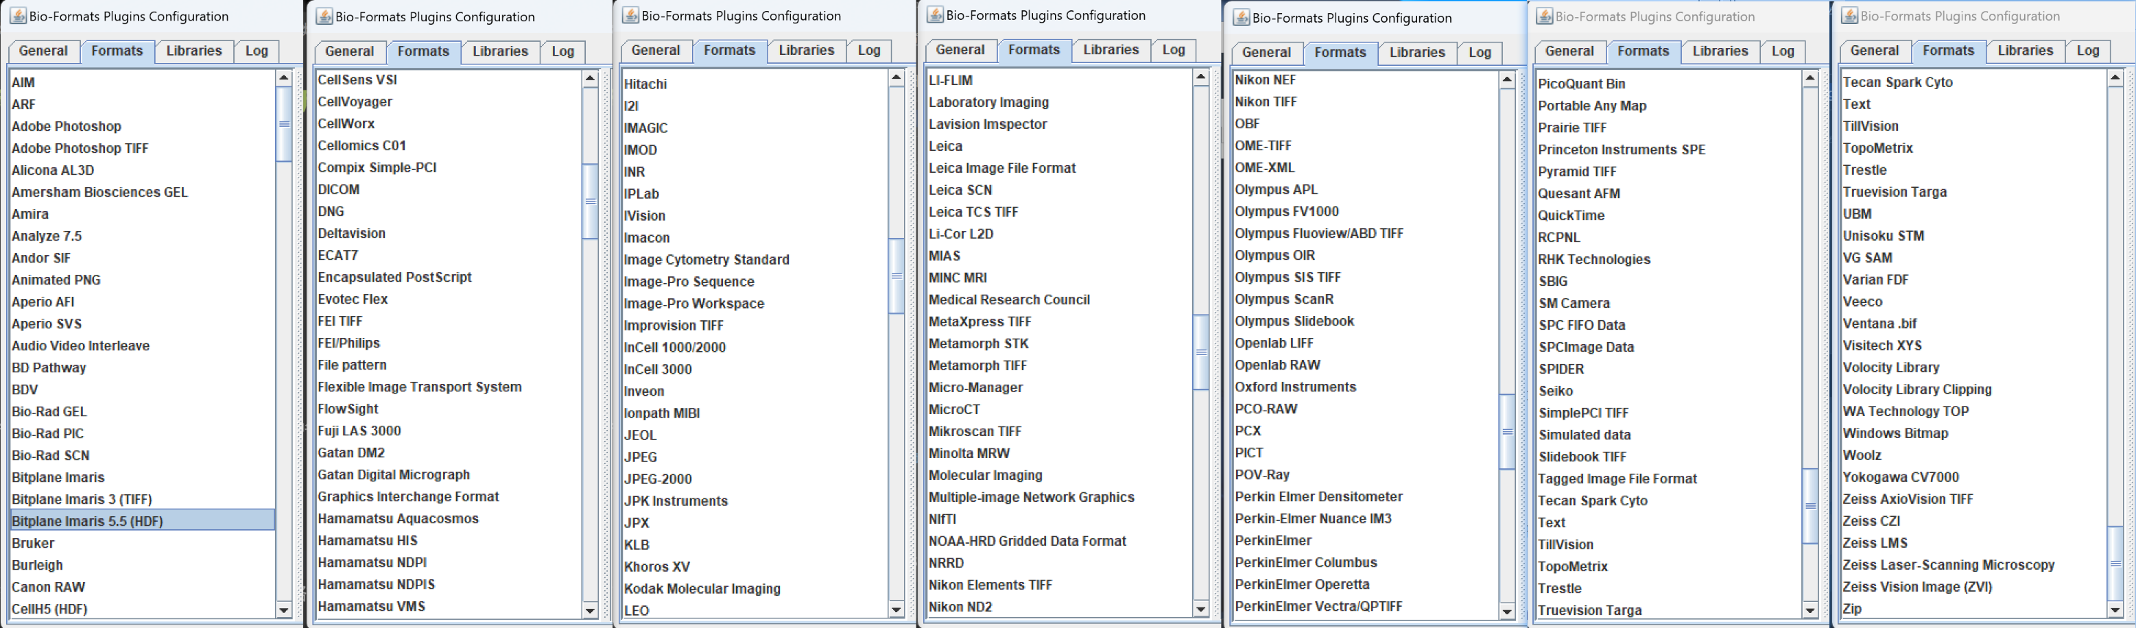2136x628 pixels.
Task: Open the Log tab in the window listing Hitachi
Action: coord(869,51)
